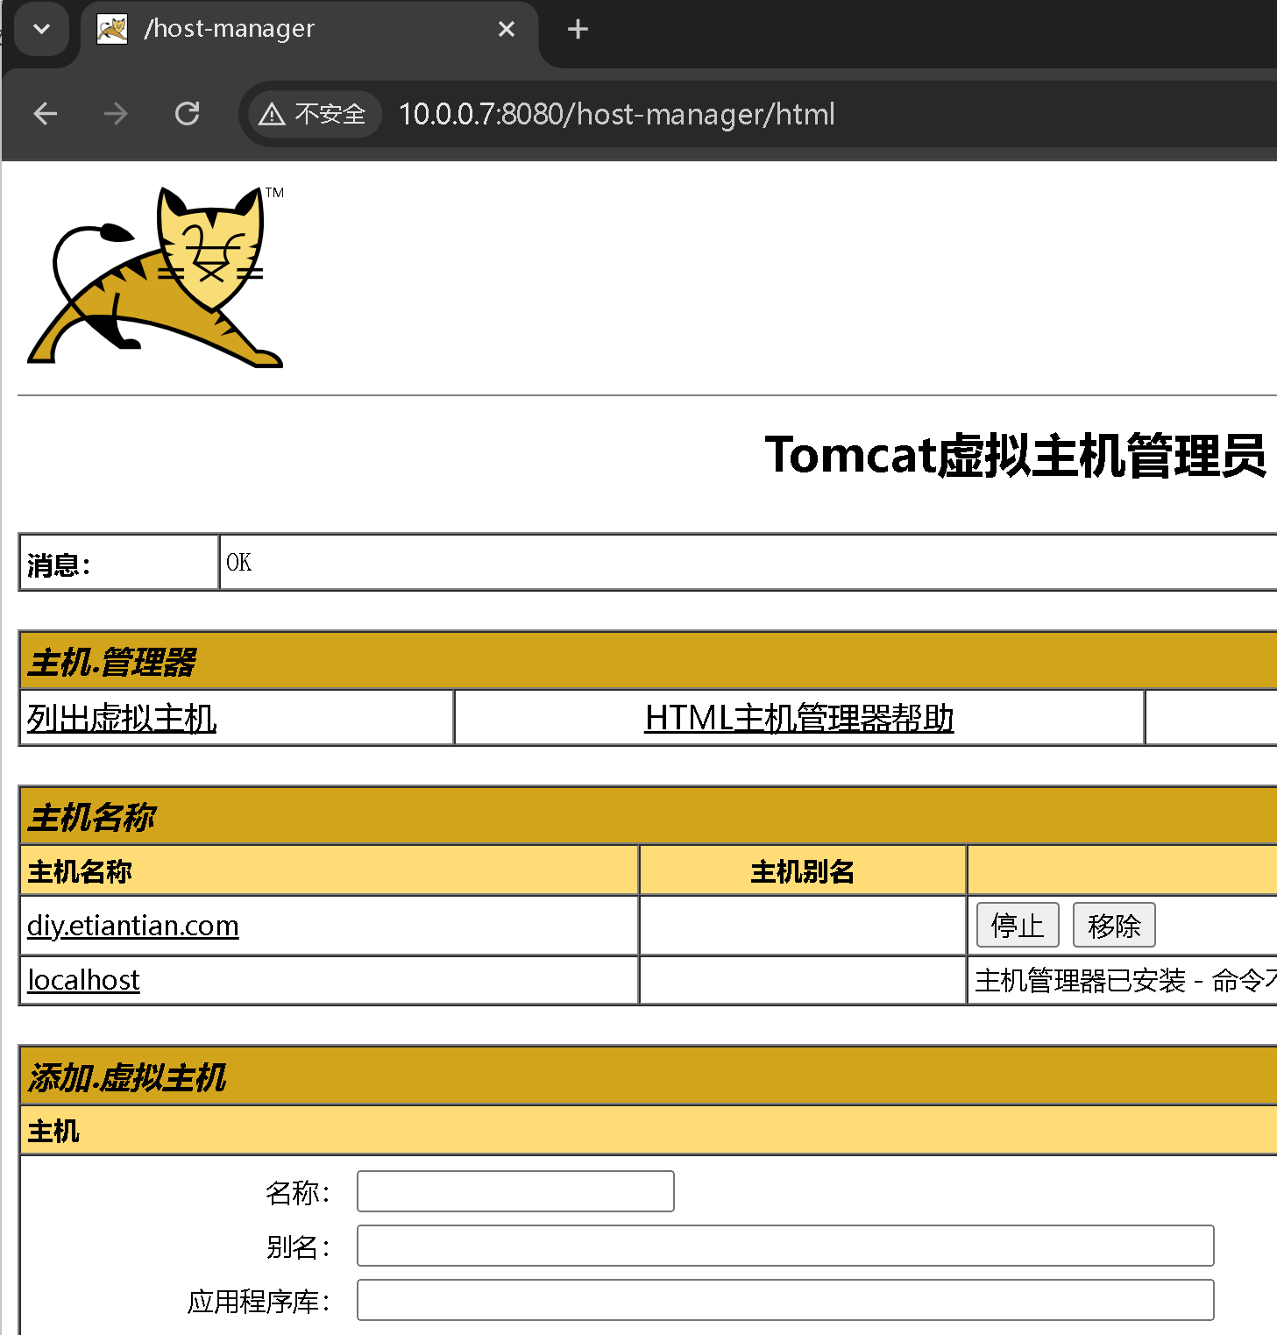Remove diy.etiantian.com host with 移除
The height and width of the screenshot is (1335, 1277).
[x=1114, y=925]
